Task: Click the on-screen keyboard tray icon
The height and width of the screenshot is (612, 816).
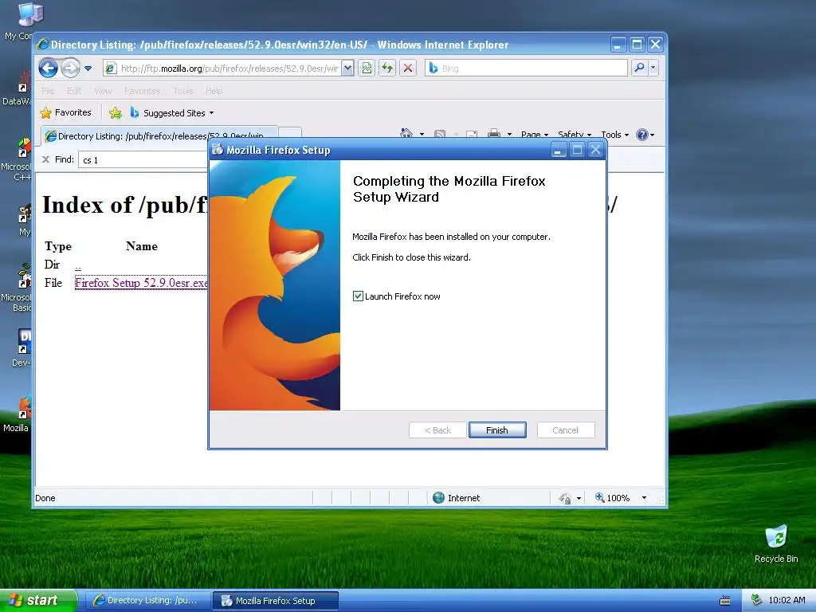Action: click(725, 601)
